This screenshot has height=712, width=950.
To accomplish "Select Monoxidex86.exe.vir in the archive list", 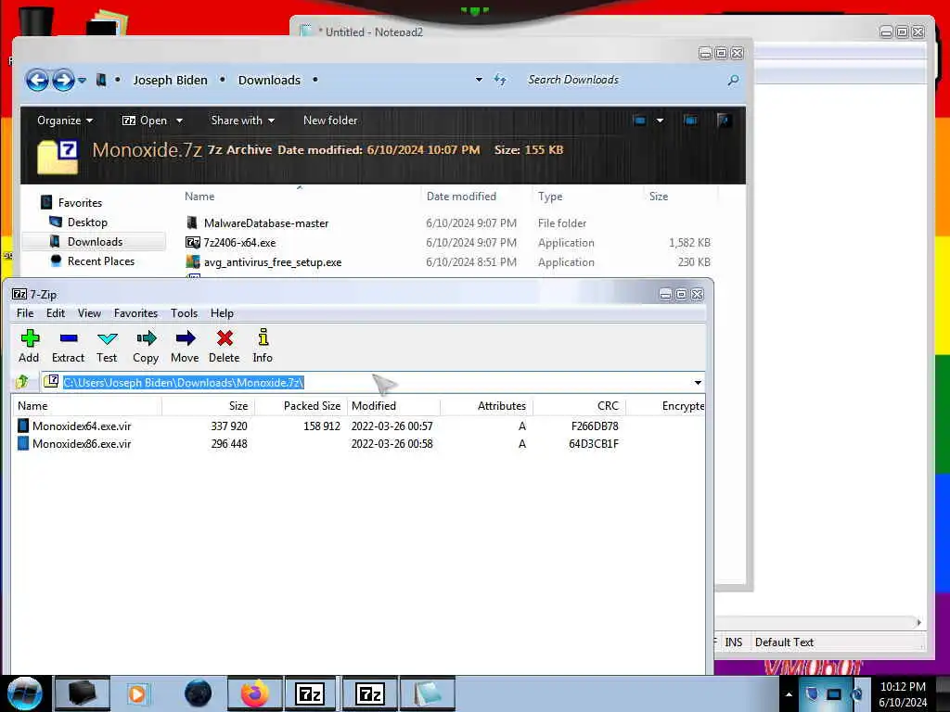I will [x=82, y=444].
